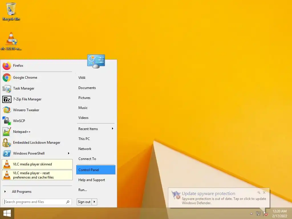This screenshot has width=292, height=219.
Task: Open the VM4 user folder
Action: click(96, 78)
